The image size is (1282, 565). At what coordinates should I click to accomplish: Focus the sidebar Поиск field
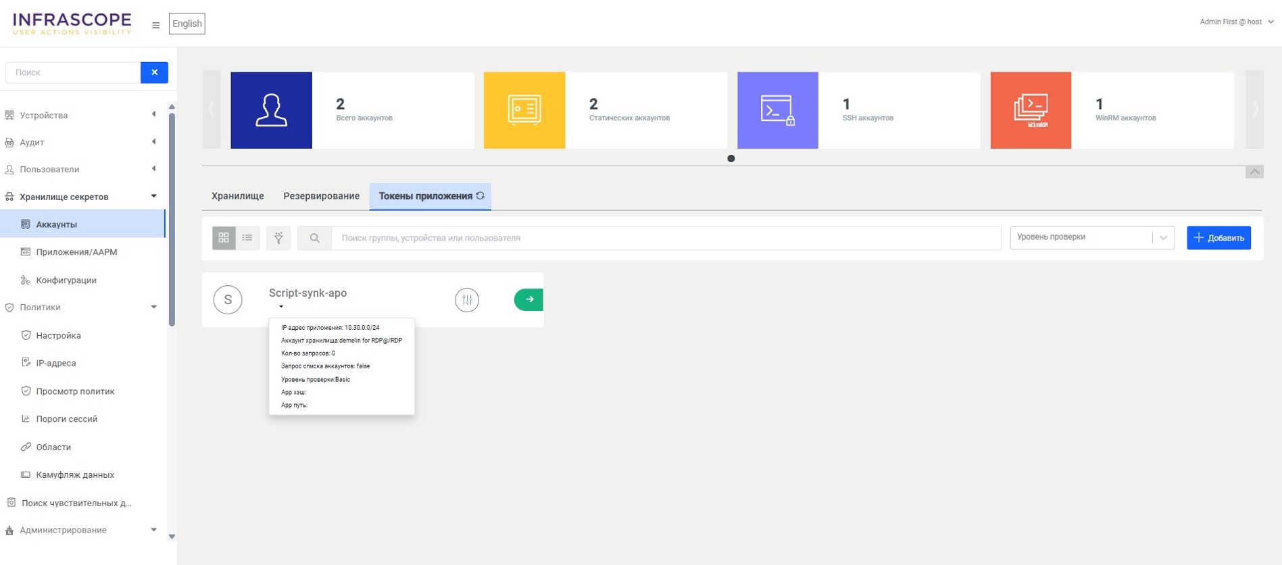[73, 72]
